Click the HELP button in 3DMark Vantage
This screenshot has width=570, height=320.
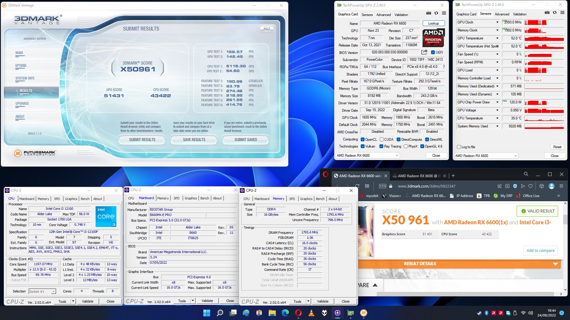267,29
